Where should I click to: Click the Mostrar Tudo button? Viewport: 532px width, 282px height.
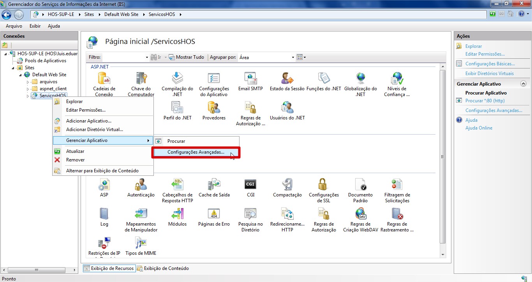[x=187, y=57]
